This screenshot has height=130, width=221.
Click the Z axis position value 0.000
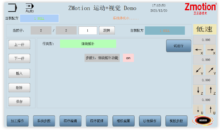click(205, 80)
